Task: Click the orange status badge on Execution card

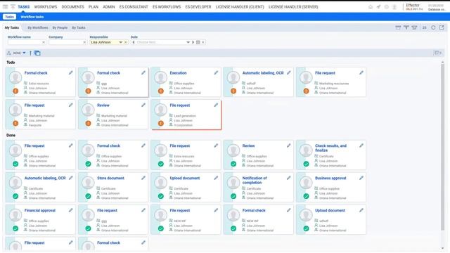Action: tap(161, 91)
